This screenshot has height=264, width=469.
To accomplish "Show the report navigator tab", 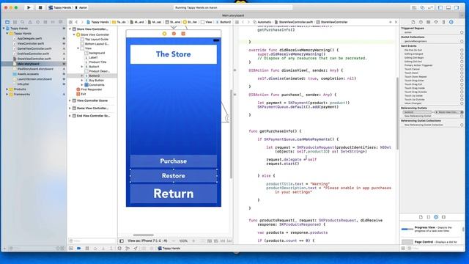I will pos(61,22).
